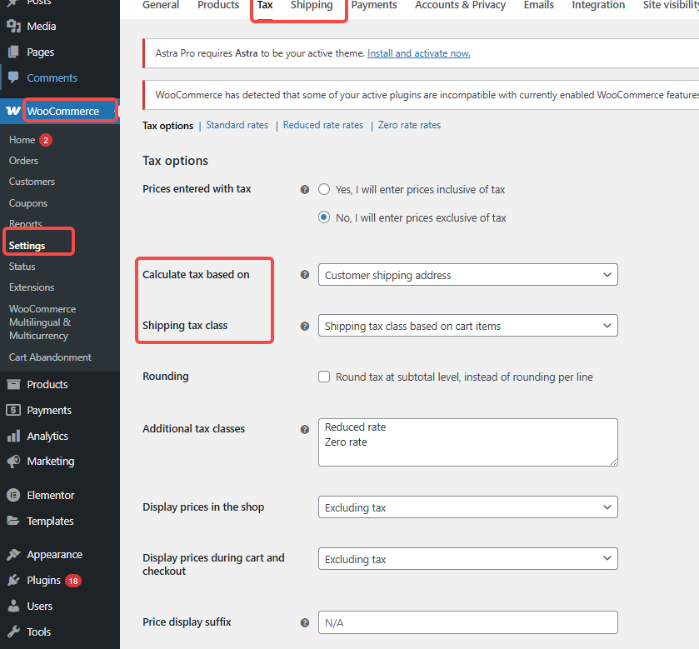Enable 'Round tax at subtotal level'
699x649 pixels.
pyautogui.click(x=323, y=377)
